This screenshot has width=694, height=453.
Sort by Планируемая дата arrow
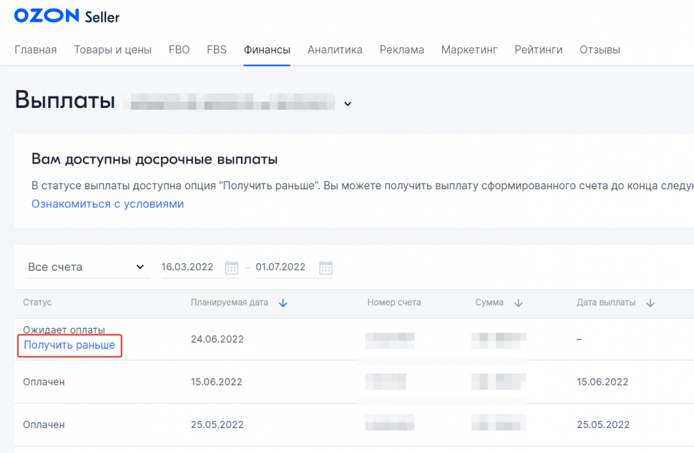pyautogui.click(x=283, y=303)
